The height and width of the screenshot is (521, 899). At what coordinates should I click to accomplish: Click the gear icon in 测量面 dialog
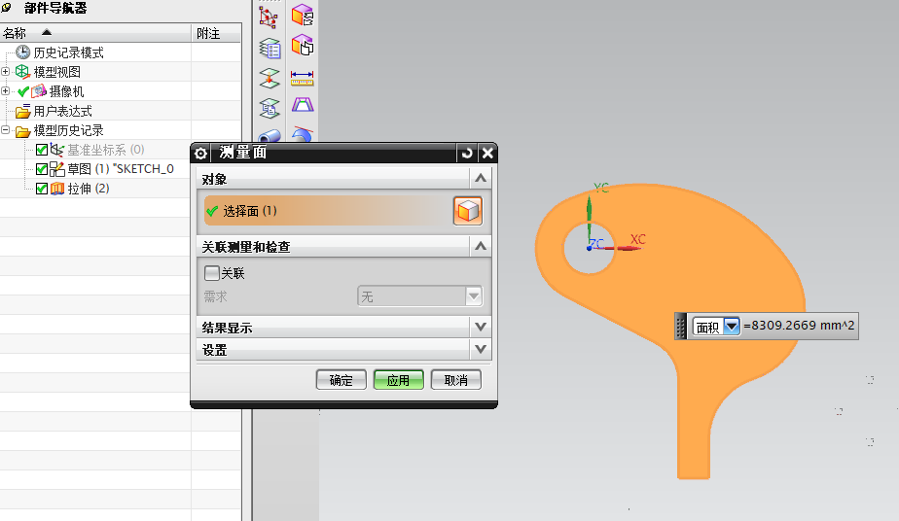coord(201,153)
